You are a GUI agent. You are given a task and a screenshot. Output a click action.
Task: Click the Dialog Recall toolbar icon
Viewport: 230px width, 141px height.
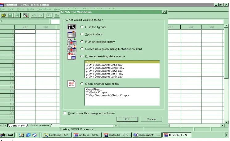[x=25, y=15]
